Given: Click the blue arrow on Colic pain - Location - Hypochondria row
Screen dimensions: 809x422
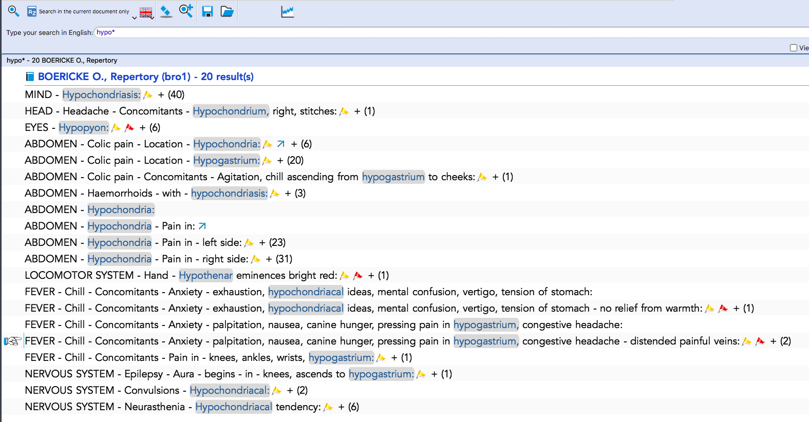Looking at the screenshot, I should click(281, 144).
